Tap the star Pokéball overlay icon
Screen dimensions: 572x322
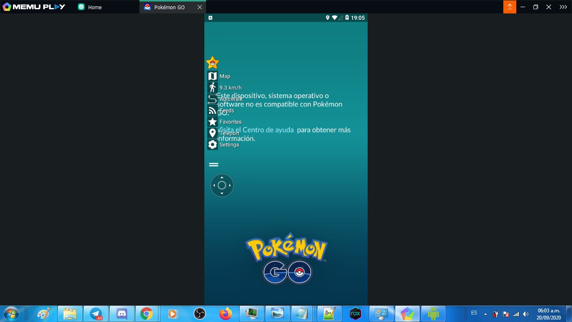pos(213,63)
